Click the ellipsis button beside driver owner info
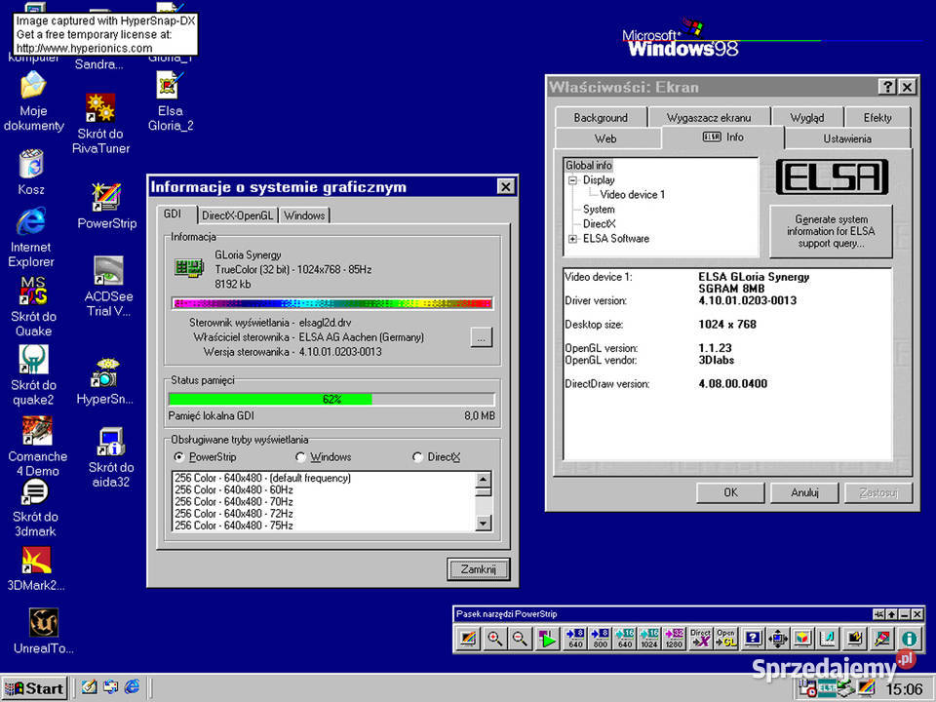The height and width of the screenshot is (702, 936). pyautogui.click(x=481, y=338)
